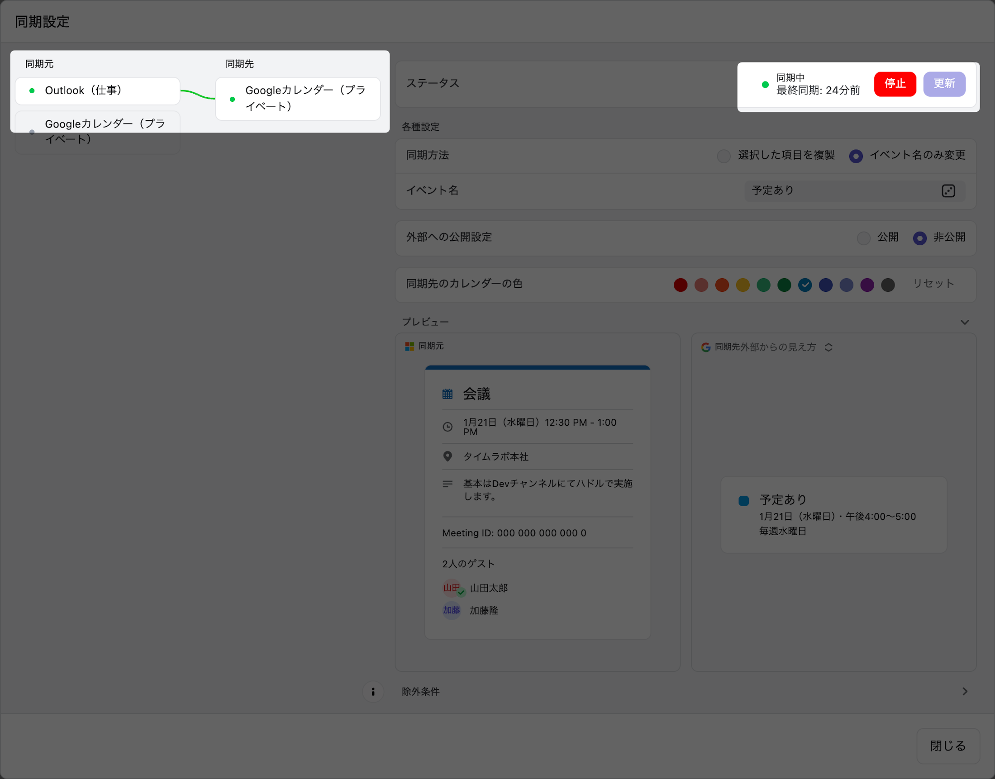This screenshot has width=995, height=779.
Task: Pick the medium green calendar color
Action: click(763, 285)
